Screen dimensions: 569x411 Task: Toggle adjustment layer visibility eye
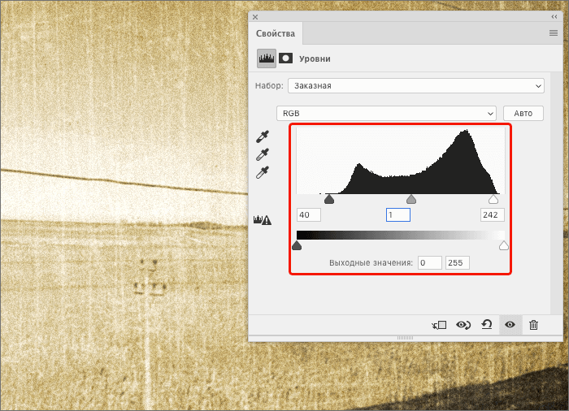510,325
